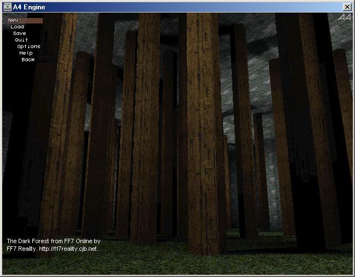Screen dimensions: 355x277
Task: Close the A4 Engine window
Action: click(x=347, y=7)
